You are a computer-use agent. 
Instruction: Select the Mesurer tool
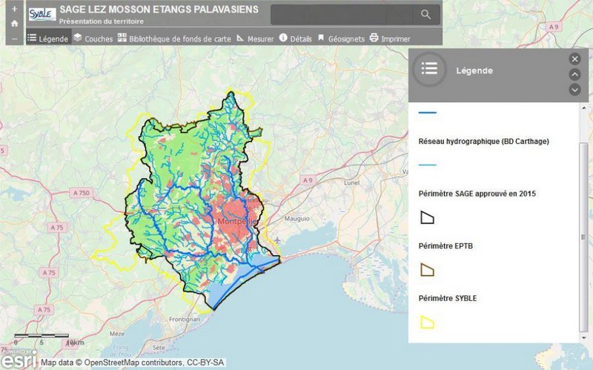[x=255, y=39]
